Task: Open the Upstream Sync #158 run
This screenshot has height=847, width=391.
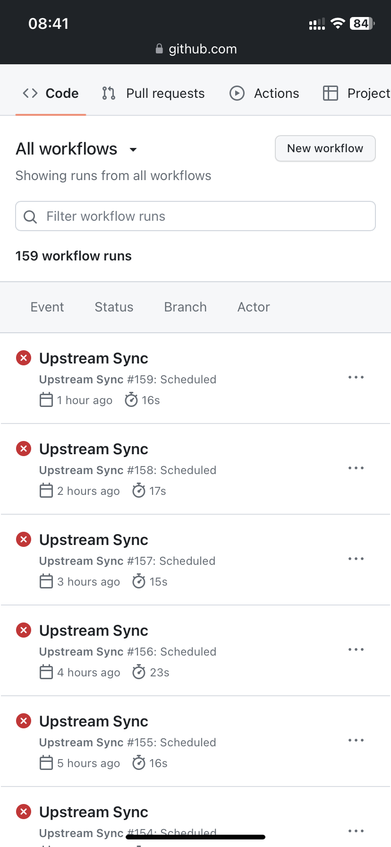Action: pyautogui.click(x=93, y=449)
